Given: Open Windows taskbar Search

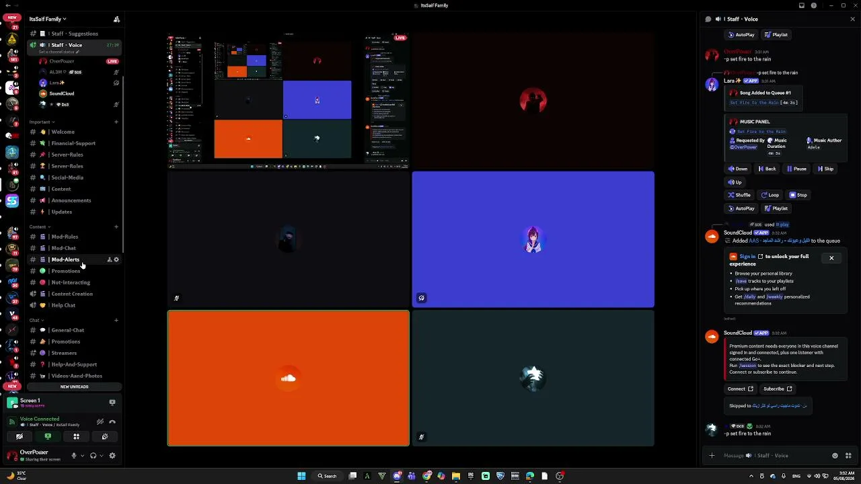Looking at the screenshot, I should [x=328, y=476].
